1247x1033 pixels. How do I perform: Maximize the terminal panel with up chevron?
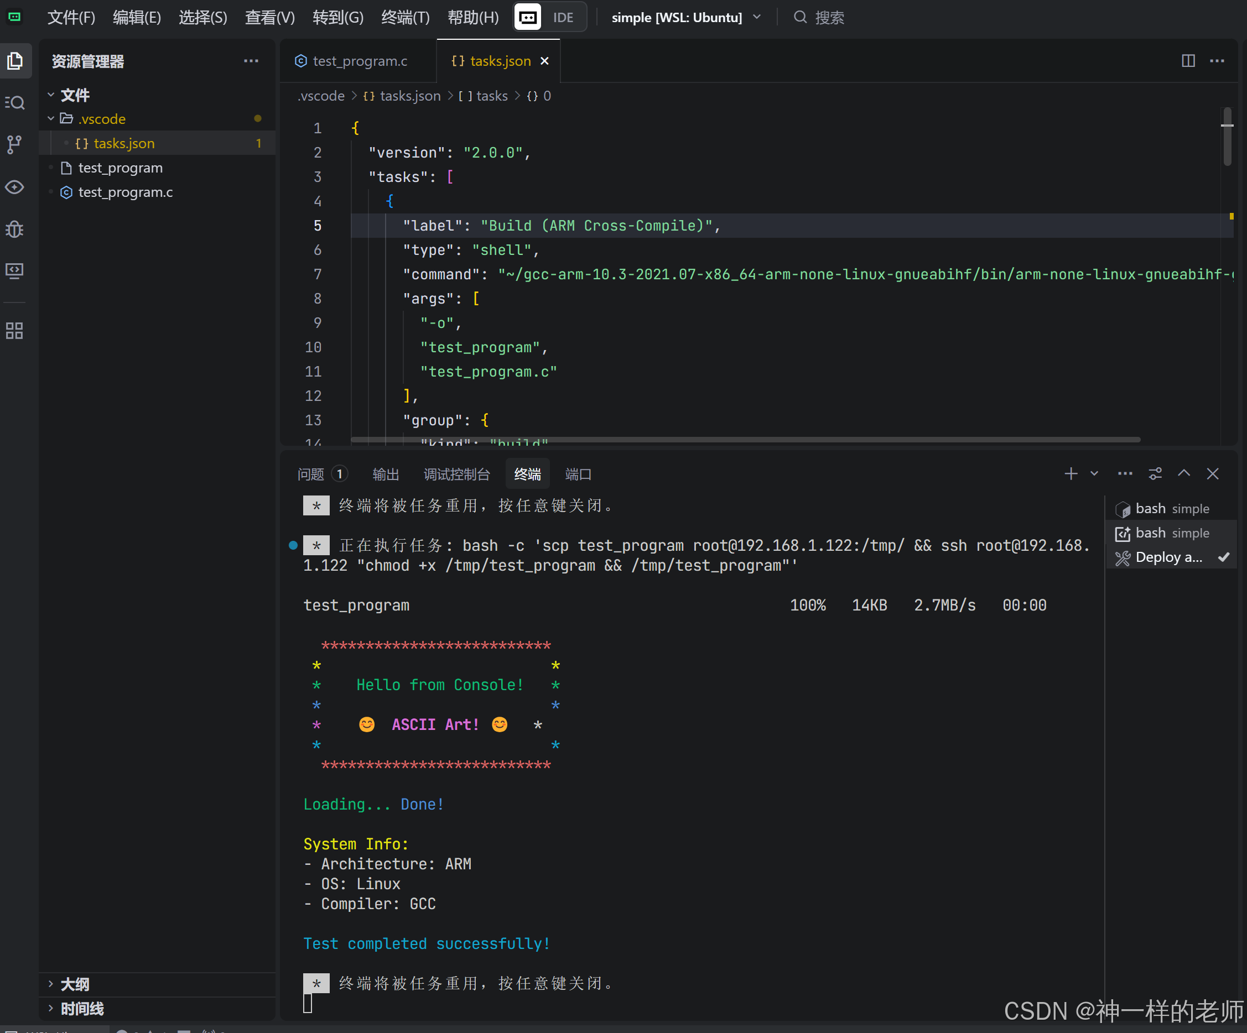[1183, 474]
